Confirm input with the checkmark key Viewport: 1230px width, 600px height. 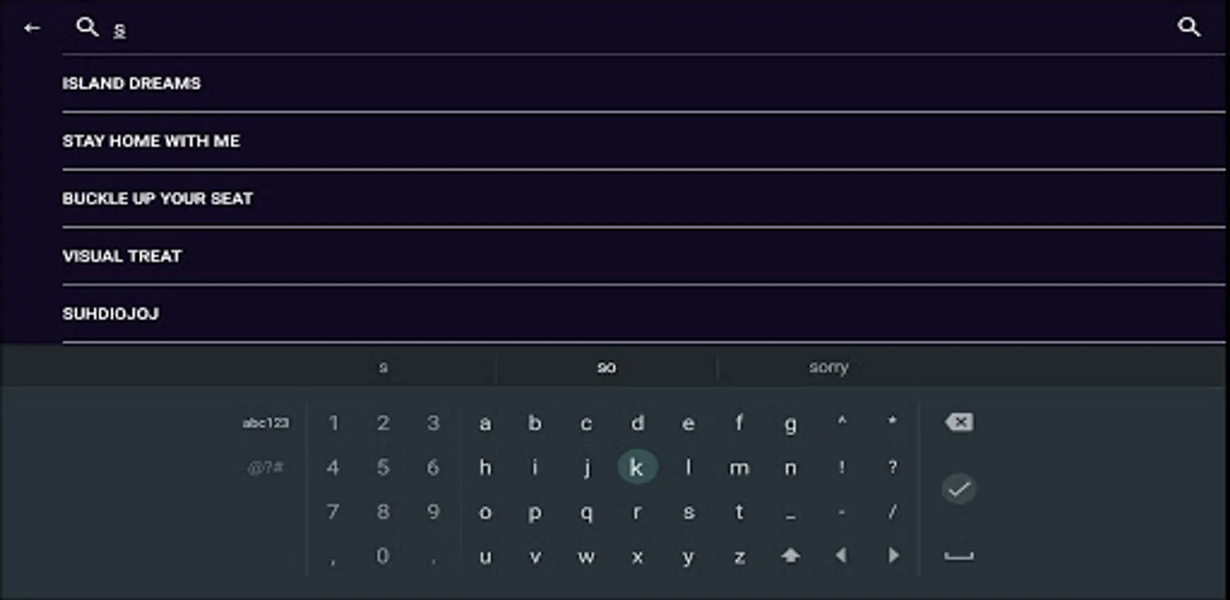958,489
